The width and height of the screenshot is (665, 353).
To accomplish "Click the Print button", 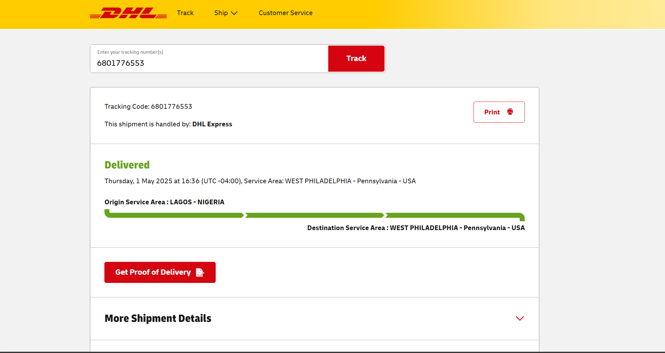I will tap(499, 112).
